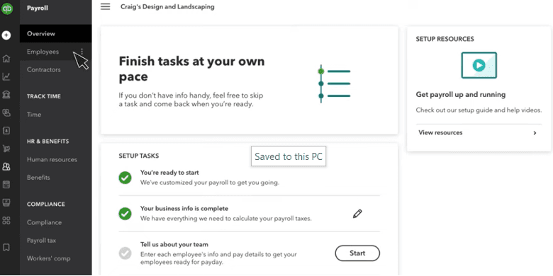This screenshot has width=553, height=276.
Task: Click the View resources link
Action: click(440, 133)
